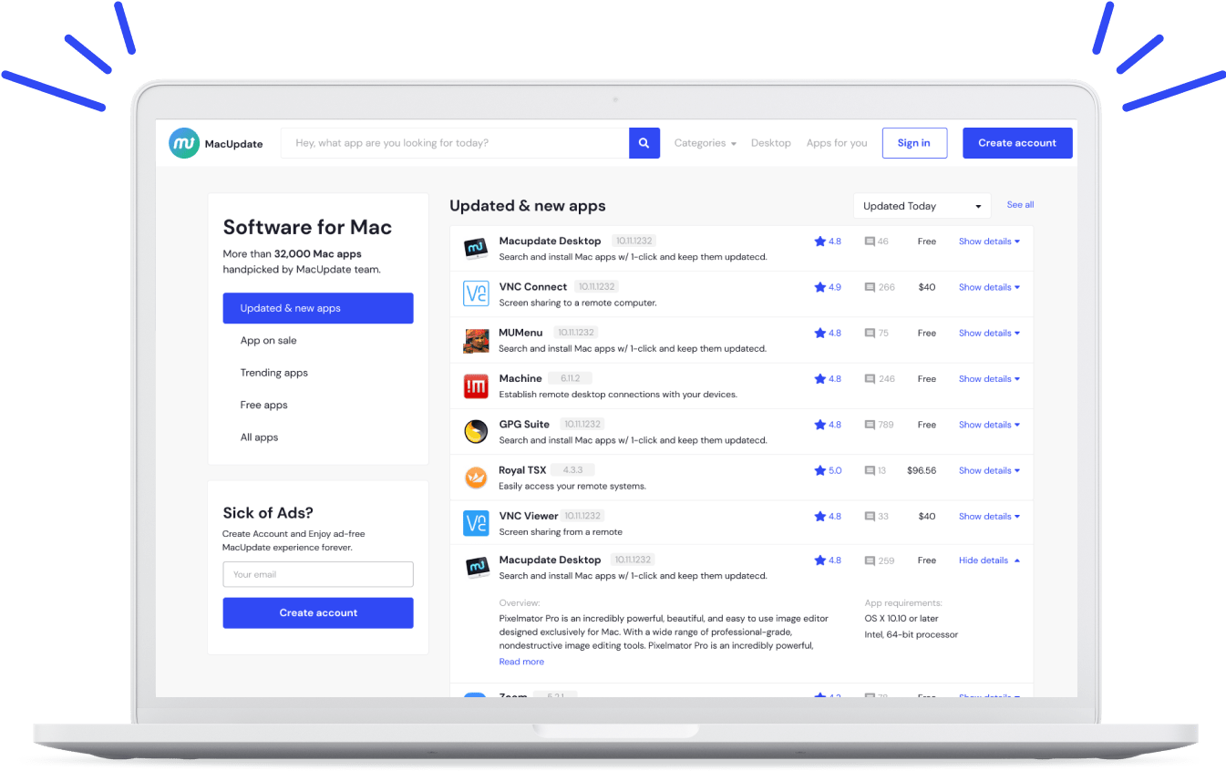Open the Apps for you link
This screenshot has height=771, width=1226.
point(837,143)
